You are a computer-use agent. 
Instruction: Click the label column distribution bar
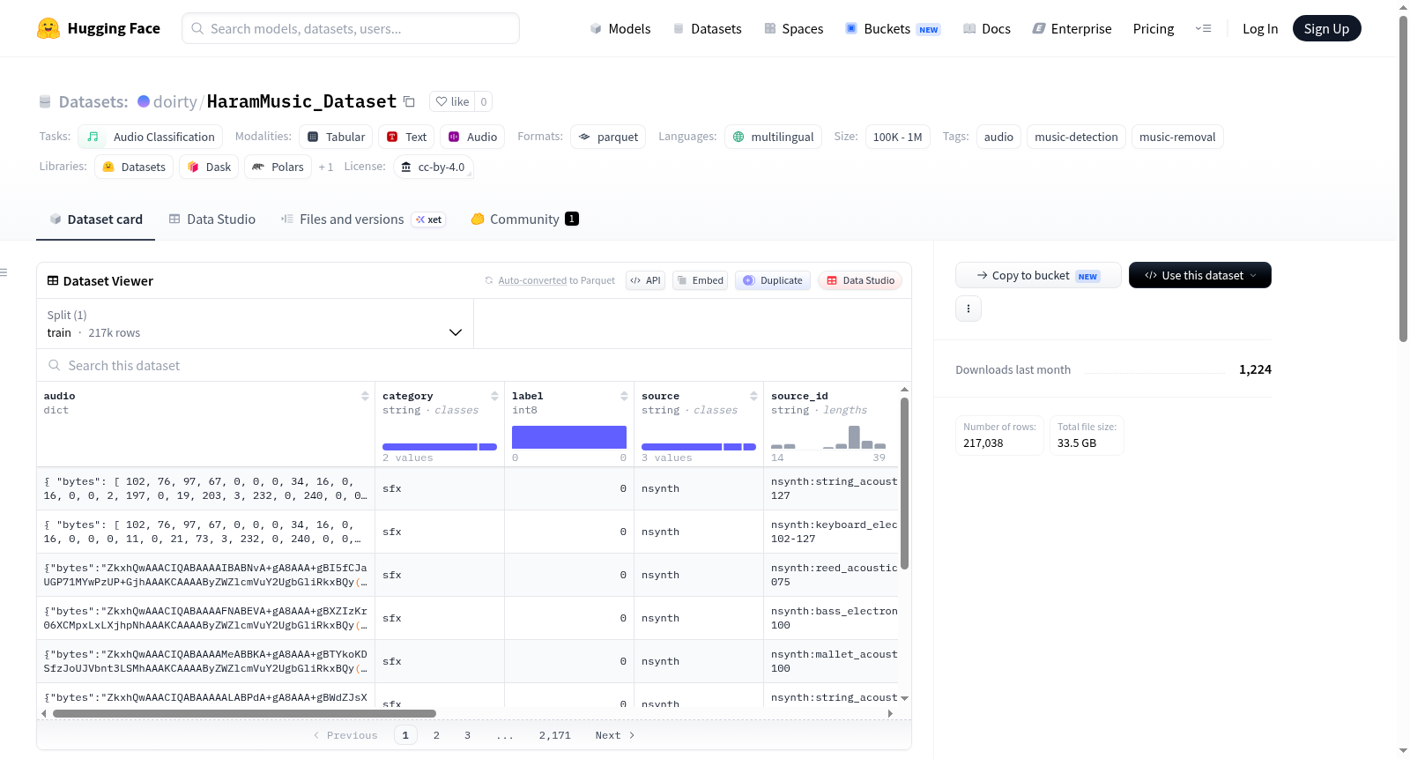569,437
